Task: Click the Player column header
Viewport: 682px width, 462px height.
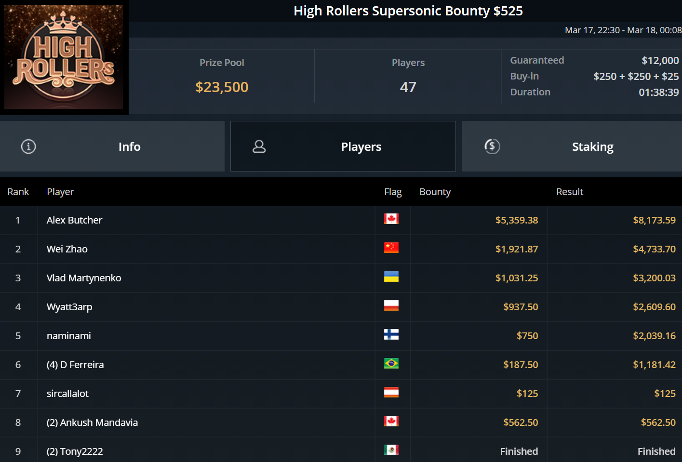Action: [x=60, y=192]
